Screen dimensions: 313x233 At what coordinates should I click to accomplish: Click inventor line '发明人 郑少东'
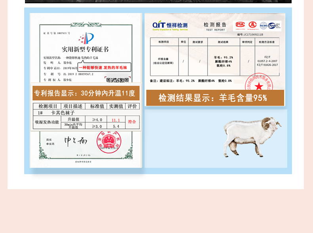click(x=58, y=63)
